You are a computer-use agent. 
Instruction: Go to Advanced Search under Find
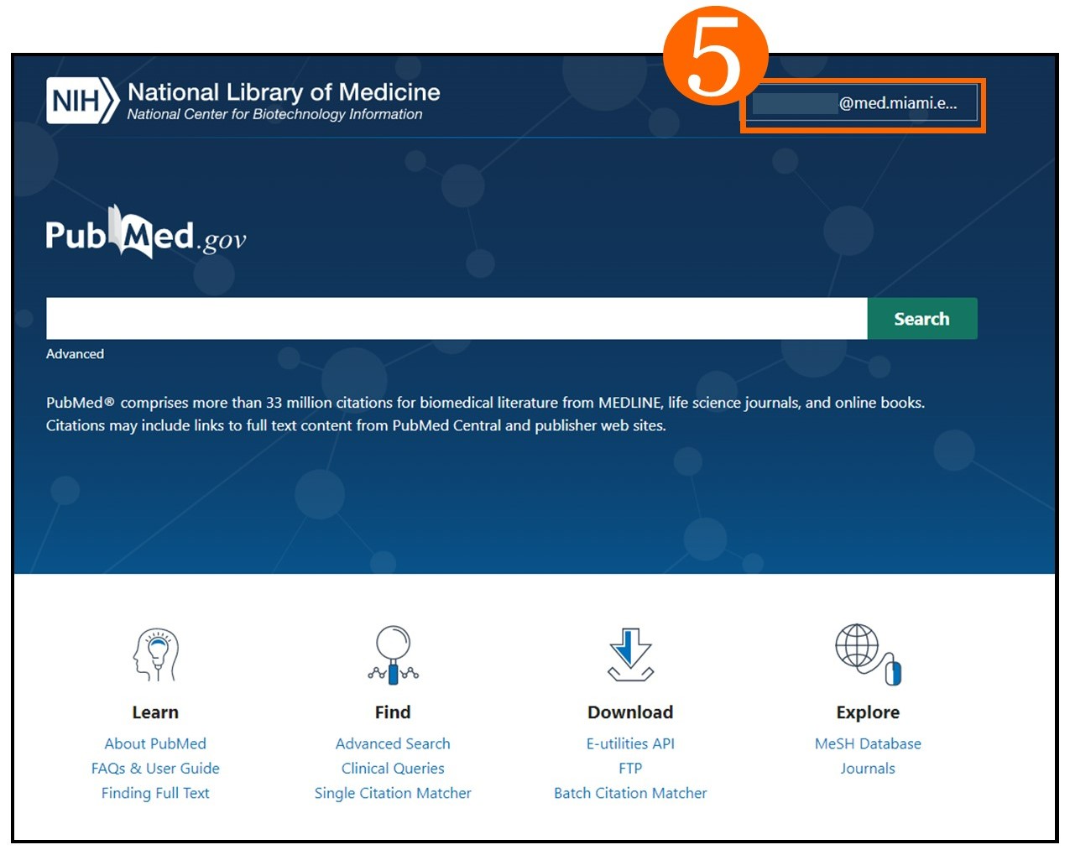(x=392, y=743)
